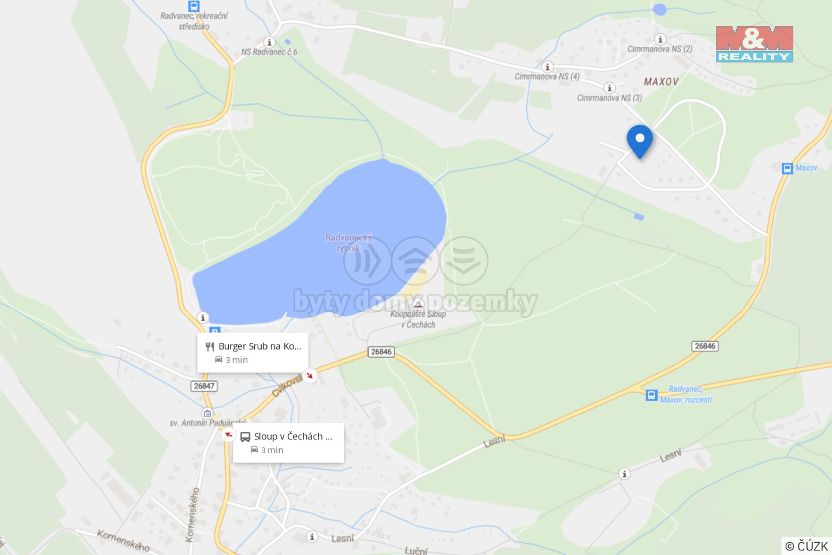Select the Cimrmanova NS (3) info icon
Viewport: 832px width, 555px height.
[x=610, y=87]
